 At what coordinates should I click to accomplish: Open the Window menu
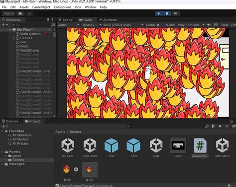pos(90,7)
